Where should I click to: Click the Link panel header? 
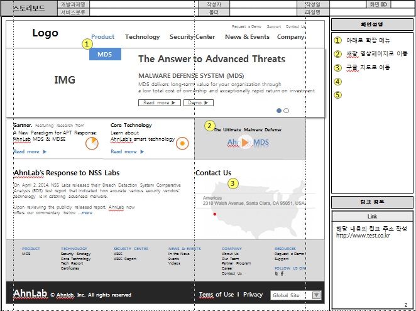(x=372, y=217)
